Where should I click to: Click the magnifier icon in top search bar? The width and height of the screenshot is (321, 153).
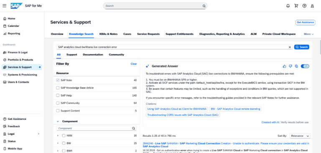click(x=204, y=6)
